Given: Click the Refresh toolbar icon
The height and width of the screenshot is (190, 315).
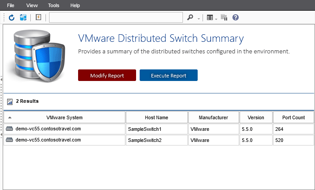Looking at the screenshot, I should (12, 17).
